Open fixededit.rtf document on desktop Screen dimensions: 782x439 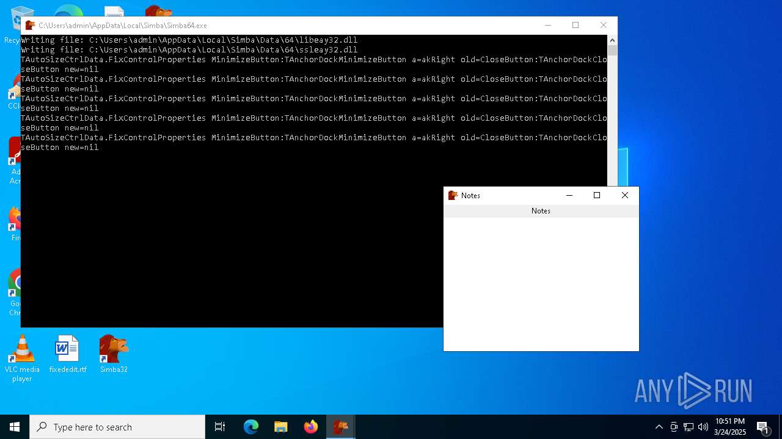pos(68,354)
